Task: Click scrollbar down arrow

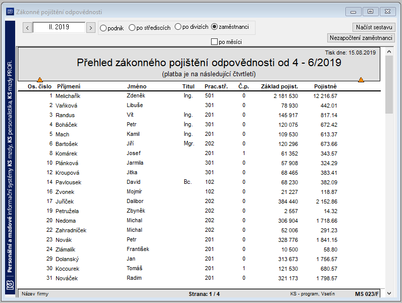Action: [x=389, y=293]
